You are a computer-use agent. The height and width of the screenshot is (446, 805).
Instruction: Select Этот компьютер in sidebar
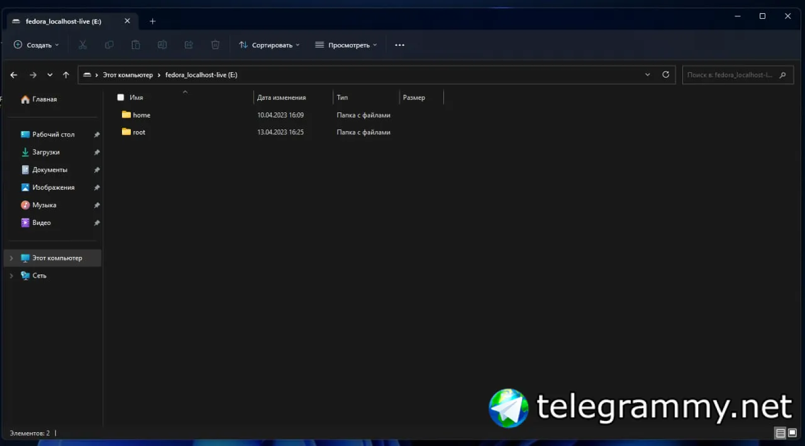coord(52,258)
